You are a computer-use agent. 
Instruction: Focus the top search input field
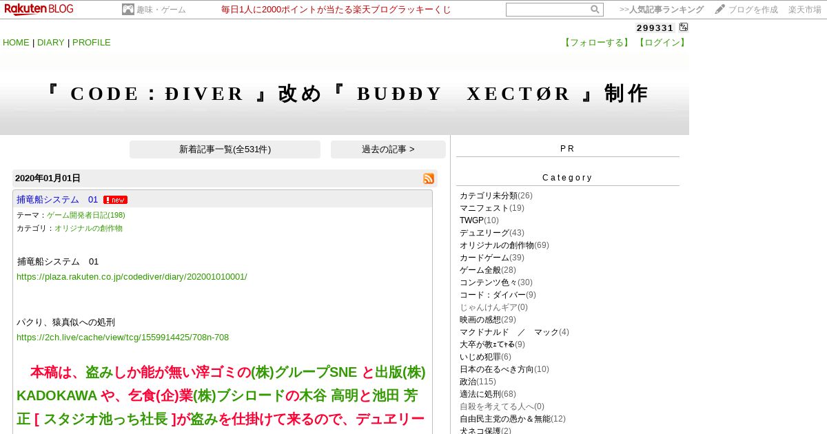(548, 10)
